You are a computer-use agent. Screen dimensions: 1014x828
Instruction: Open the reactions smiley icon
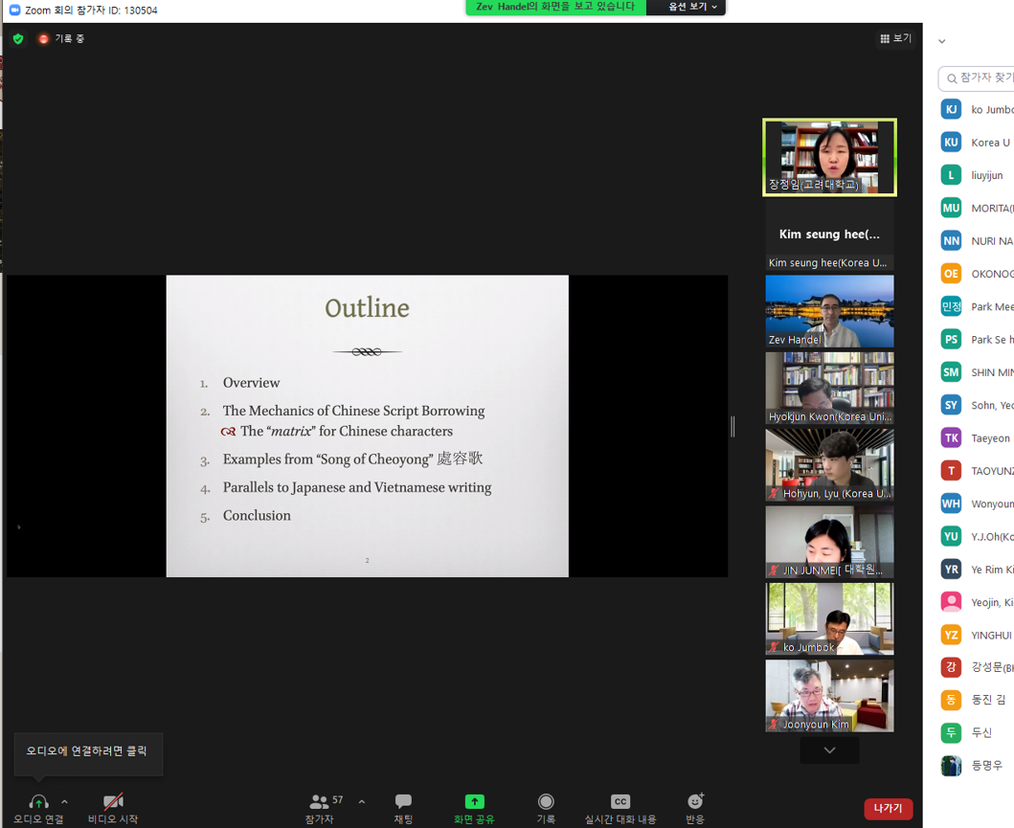click(695, 801)
